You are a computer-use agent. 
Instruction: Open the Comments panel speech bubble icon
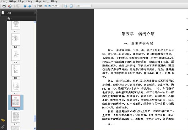[x=3, y=120]
